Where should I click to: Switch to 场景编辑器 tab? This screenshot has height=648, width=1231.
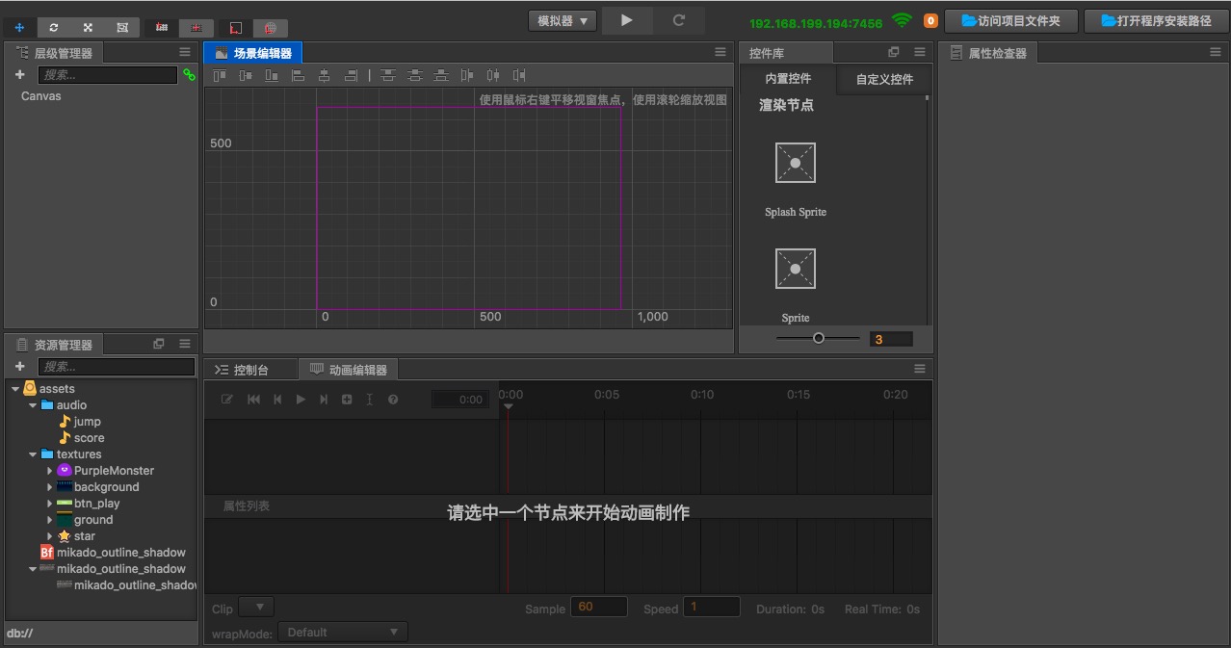pos(253,53)
